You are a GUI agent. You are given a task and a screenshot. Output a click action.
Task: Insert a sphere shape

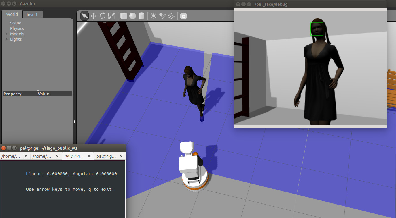(x=132, y=16)
